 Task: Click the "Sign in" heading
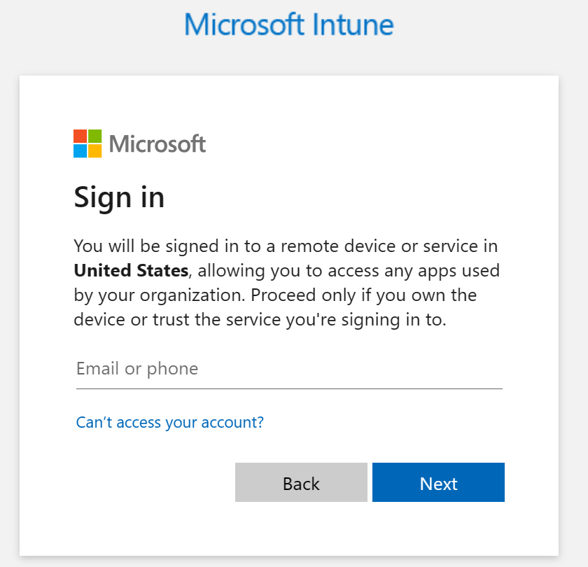point(119,197)
